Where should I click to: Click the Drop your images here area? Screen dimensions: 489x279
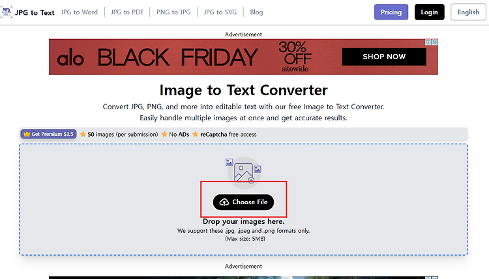click(244, 222)
